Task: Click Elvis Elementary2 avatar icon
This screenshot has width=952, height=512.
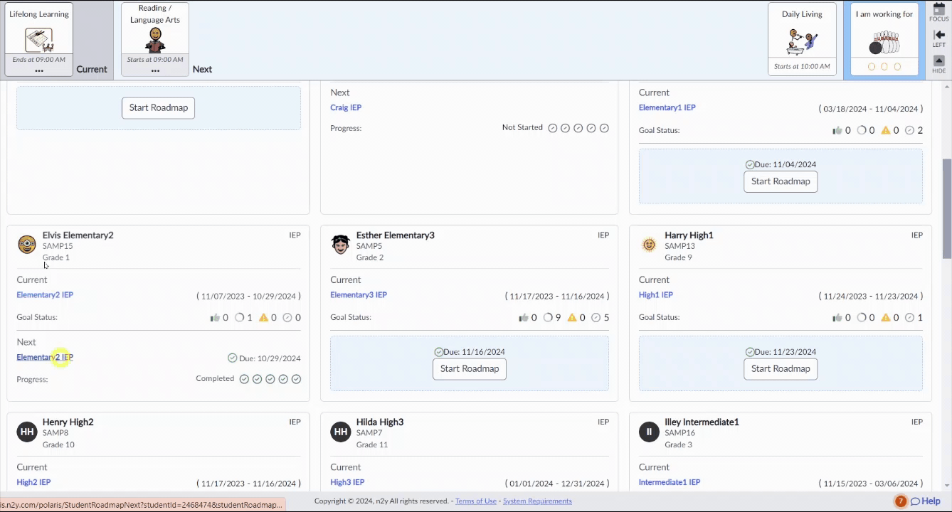Action: [x=27, y=245]
